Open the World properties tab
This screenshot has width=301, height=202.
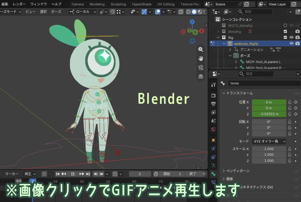tap(213, 129)
